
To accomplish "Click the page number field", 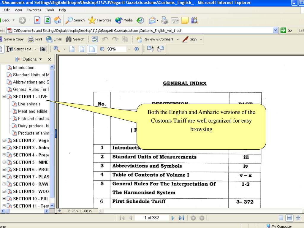I will click(152, 218).
